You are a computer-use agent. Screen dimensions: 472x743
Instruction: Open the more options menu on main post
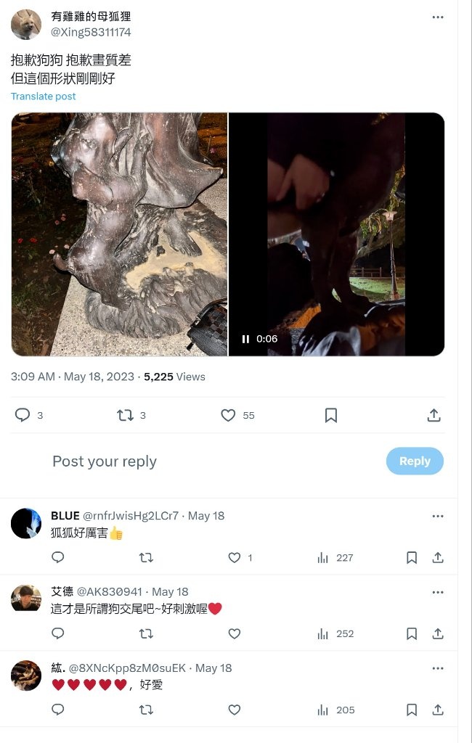pos(437,17)
